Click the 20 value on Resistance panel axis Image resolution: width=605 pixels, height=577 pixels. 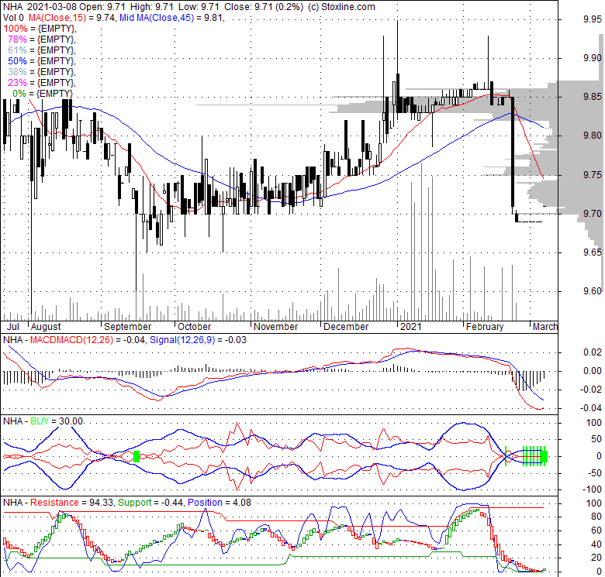coord(596,558)
